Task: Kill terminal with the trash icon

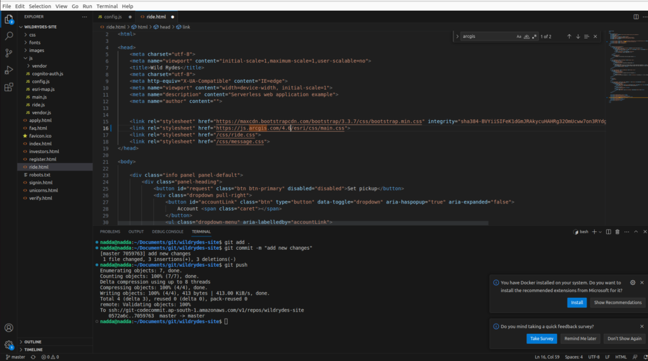Action: click(616, 231)
